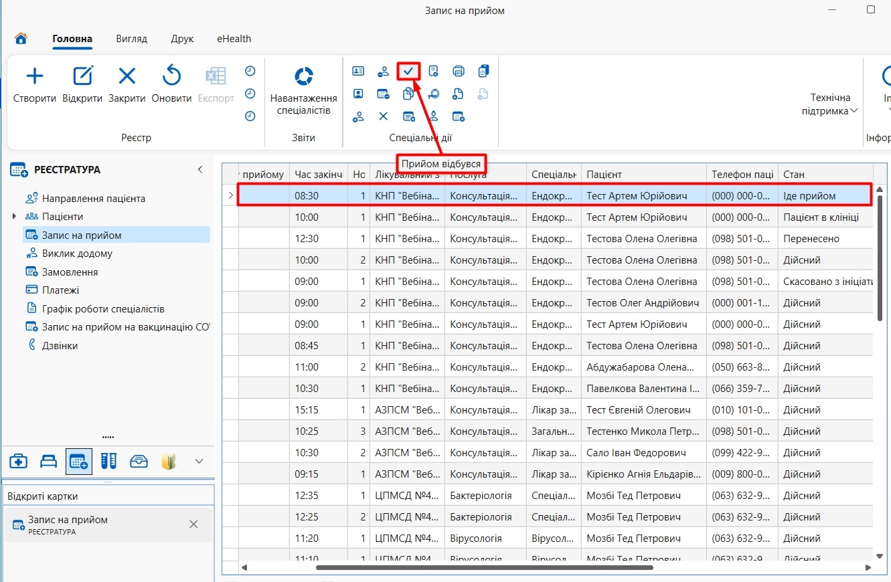Viewport: 891px width, 582px height.
Task: Open the test tubes laboratory module icon
Action: point(109,461)
